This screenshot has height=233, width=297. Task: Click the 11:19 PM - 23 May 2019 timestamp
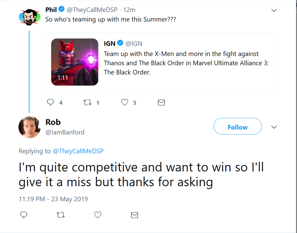click(53, 199)
